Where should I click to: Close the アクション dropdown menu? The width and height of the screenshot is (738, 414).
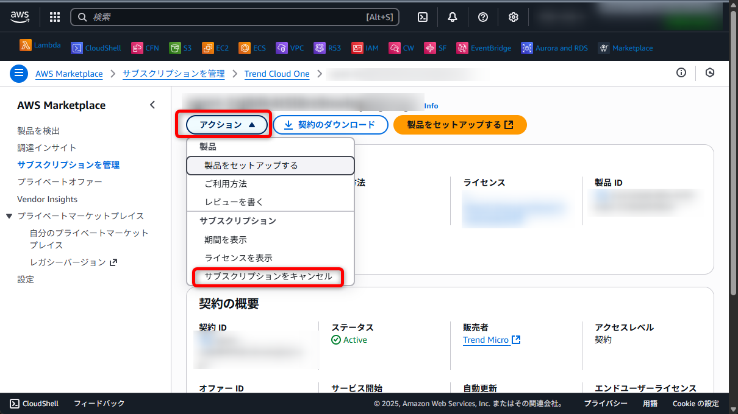[x=226, y=124]
